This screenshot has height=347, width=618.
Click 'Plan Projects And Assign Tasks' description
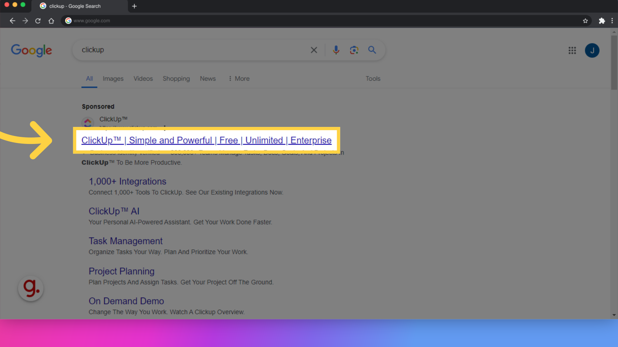(181, 282)
